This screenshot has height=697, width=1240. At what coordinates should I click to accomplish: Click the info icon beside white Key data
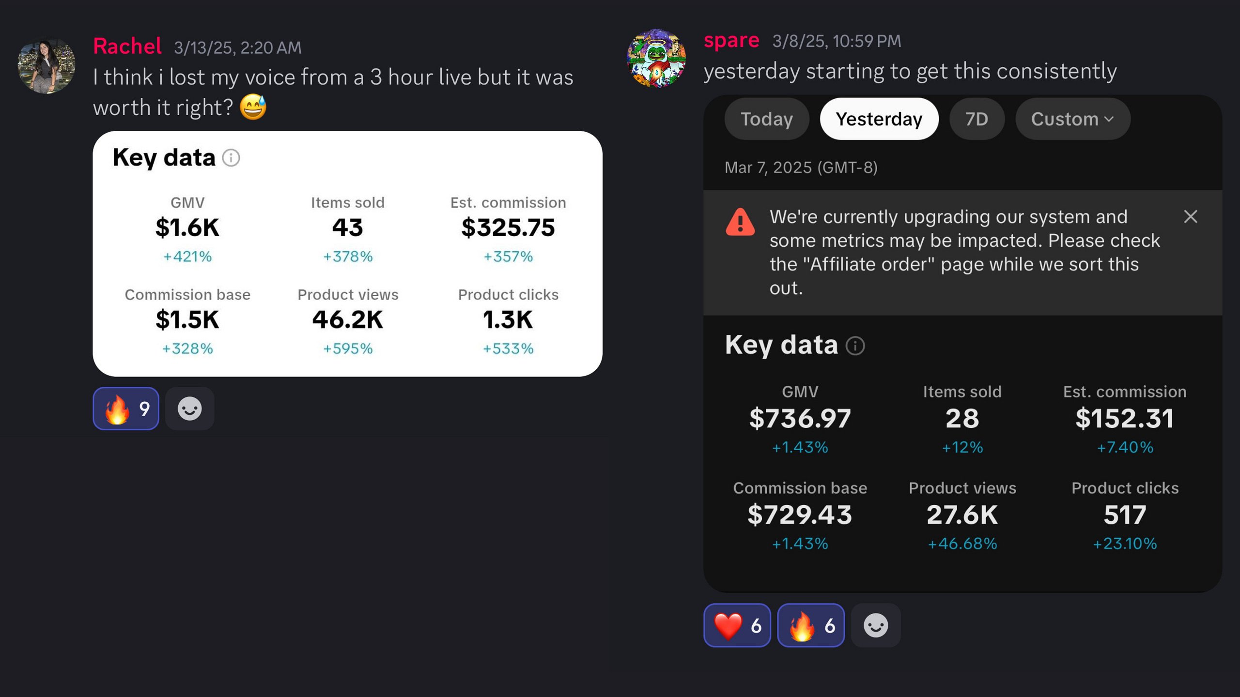click(x=231, y=158)
